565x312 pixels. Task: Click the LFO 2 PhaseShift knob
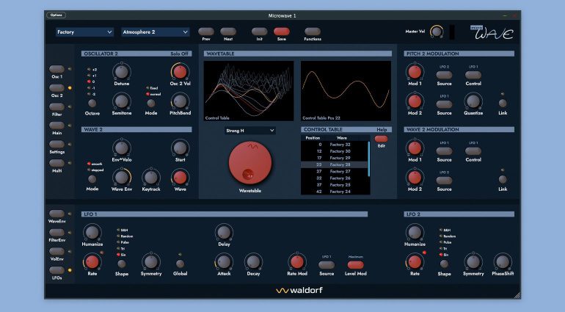(503, 262)
